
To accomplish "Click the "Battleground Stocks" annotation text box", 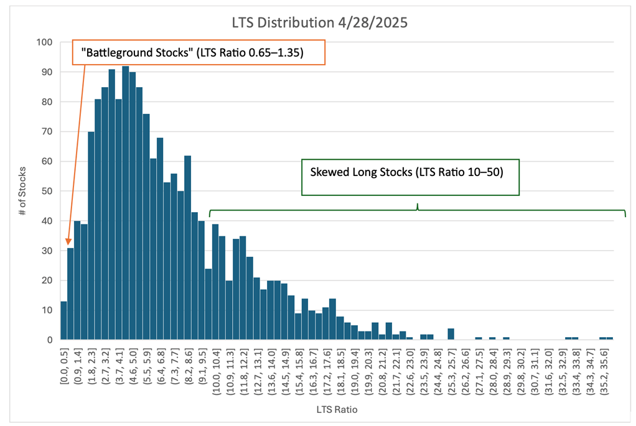I will click(x=199, y=52).
